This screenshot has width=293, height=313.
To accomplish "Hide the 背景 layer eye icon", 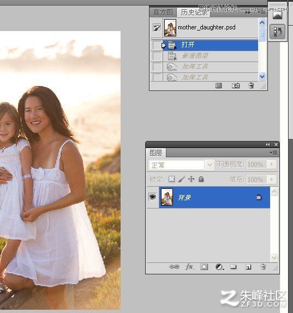I will pyautogui.click(x=153, y=197).
